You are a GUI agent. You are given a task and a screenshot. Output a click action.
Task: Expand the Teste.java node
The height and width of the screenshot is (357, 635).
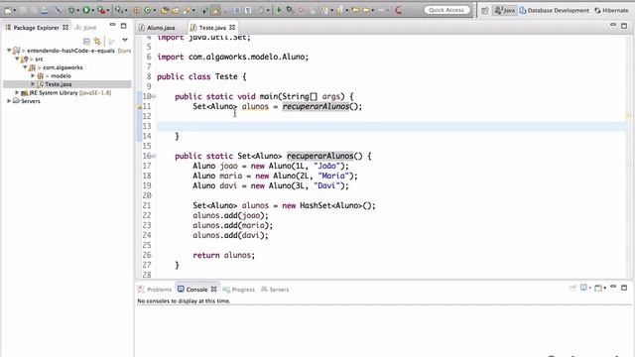pos(33,84)
